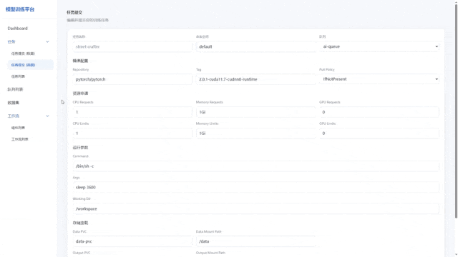Screen dimensions: 458x257
Task: Click the 资源申请 section heading
Action: (x=80, y=94)
